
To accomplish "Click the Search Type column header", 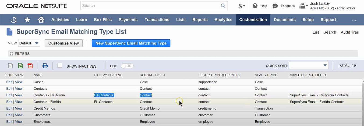I will (266, 75).
